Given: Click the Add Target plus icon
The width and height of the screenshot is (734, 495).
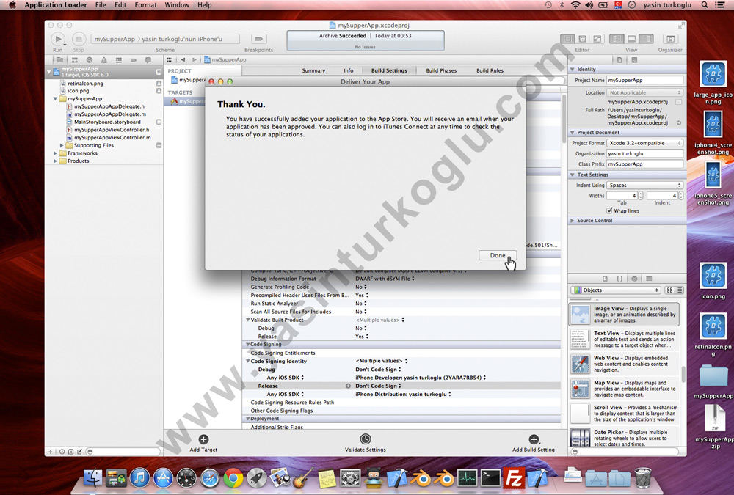Looking at the screenshot, I should click(x=203, y=439).
